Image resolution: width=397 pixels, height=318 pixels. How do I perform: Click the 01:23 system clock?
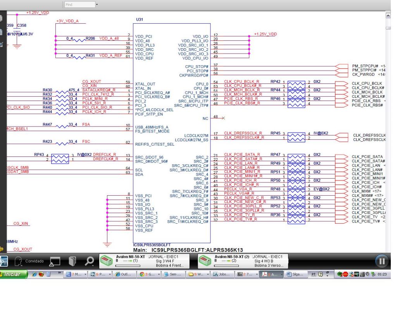click(382, 275)
